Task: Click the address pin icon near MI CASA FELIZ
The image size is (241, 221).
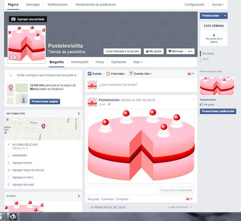Action: pos(9,144)
